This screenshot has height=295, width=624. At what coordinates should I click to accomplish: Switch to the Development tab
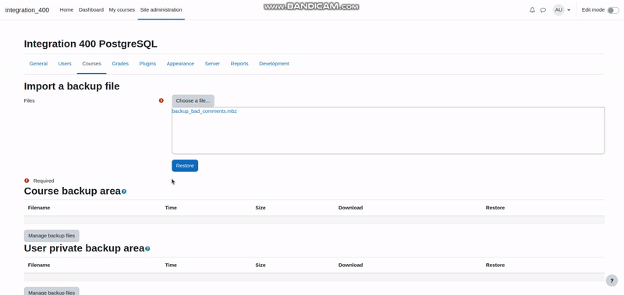tap(275, 64)
